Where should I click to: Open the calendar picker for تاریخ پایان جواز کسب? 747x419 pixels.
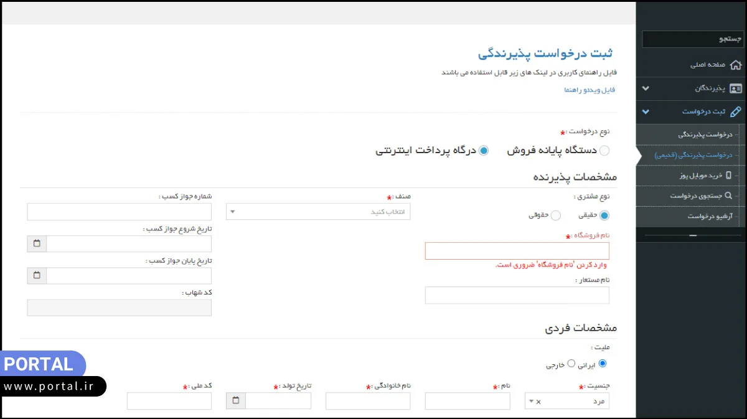click(x=36, y=276)
